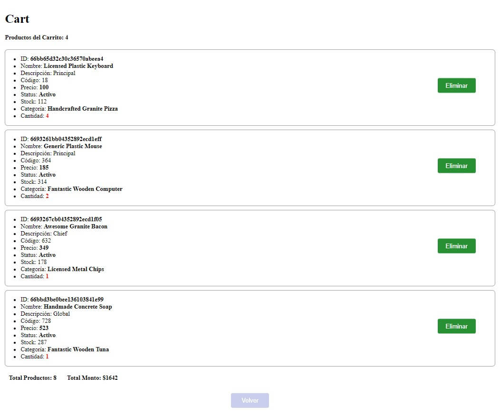Image resolution: width=500 pixels, height=414 pixels.
Task: Click the Volver button
Action: [x=250, y=400]
